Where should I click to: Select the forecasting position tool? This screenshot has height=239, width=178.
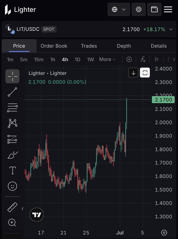click(13, 139)
